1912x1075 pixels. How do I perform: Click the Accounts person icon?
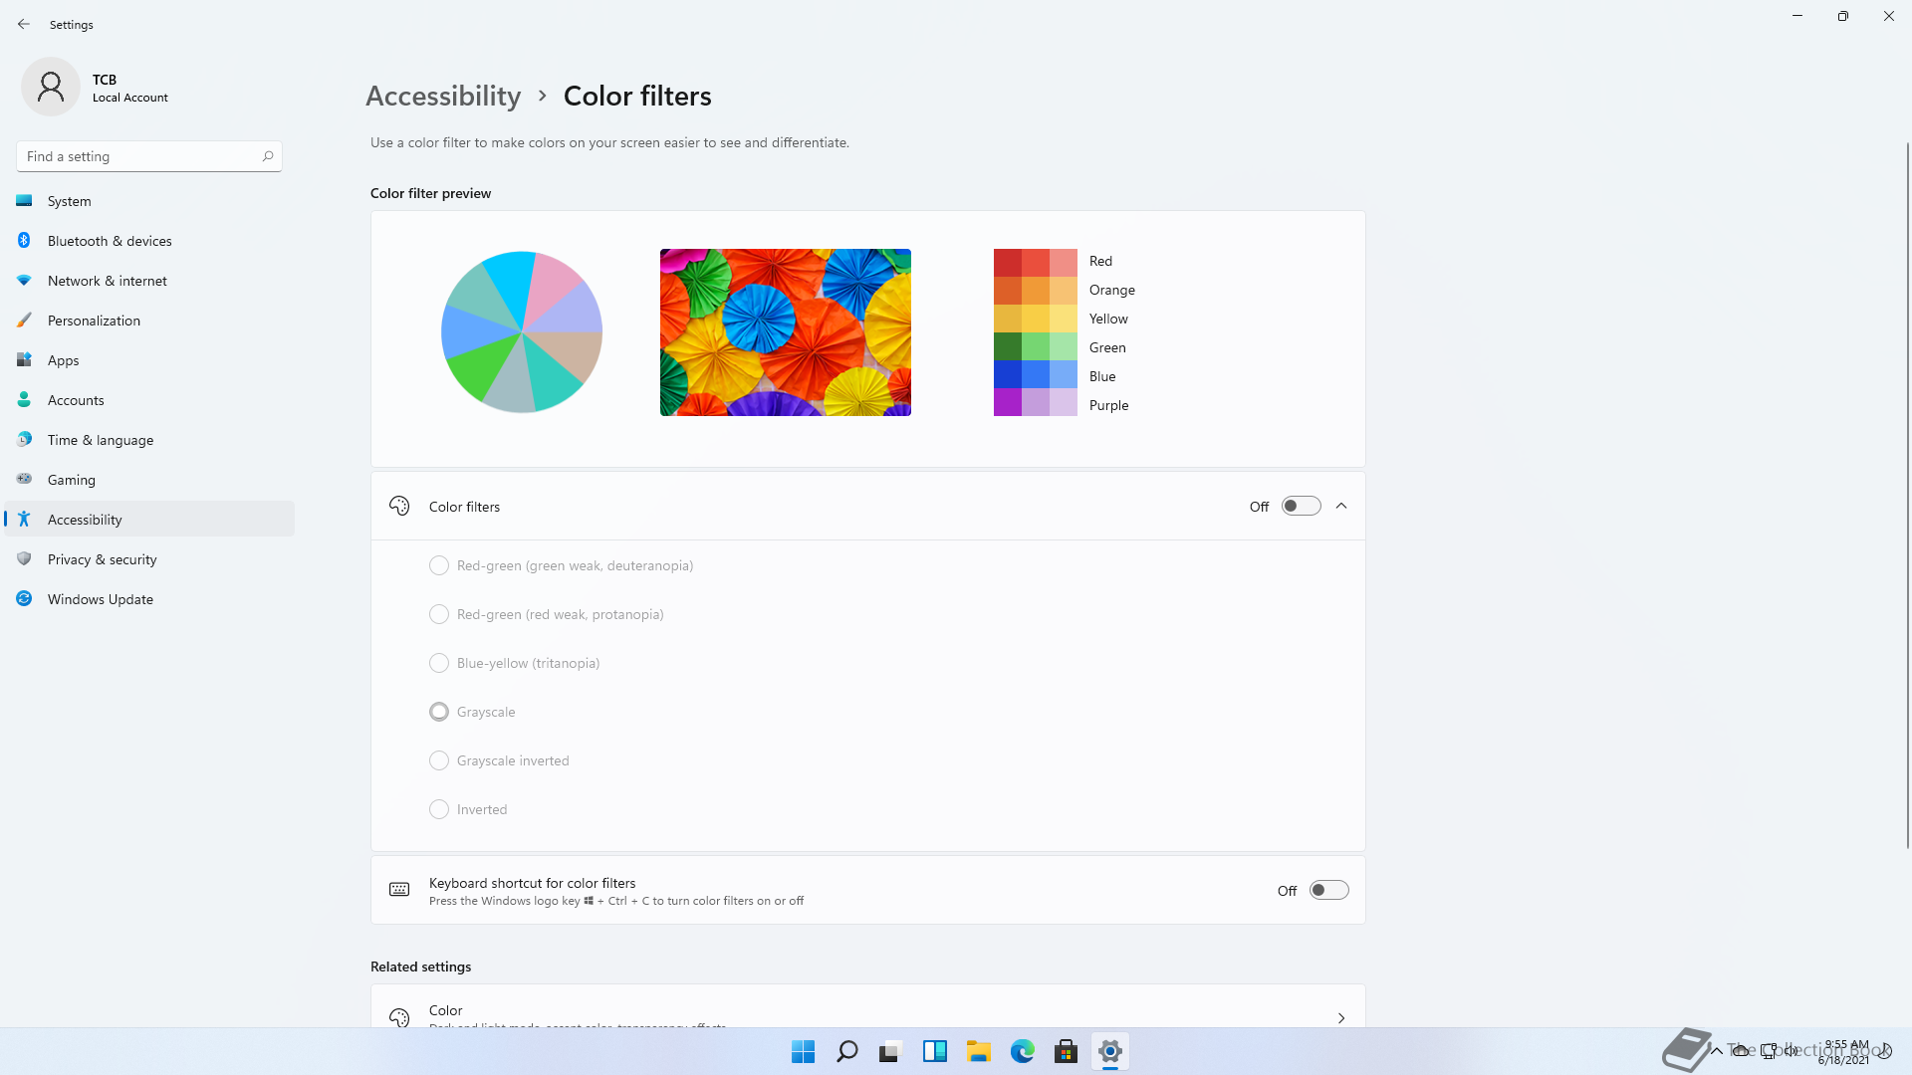pyautogui.click(x=24, y=400)
